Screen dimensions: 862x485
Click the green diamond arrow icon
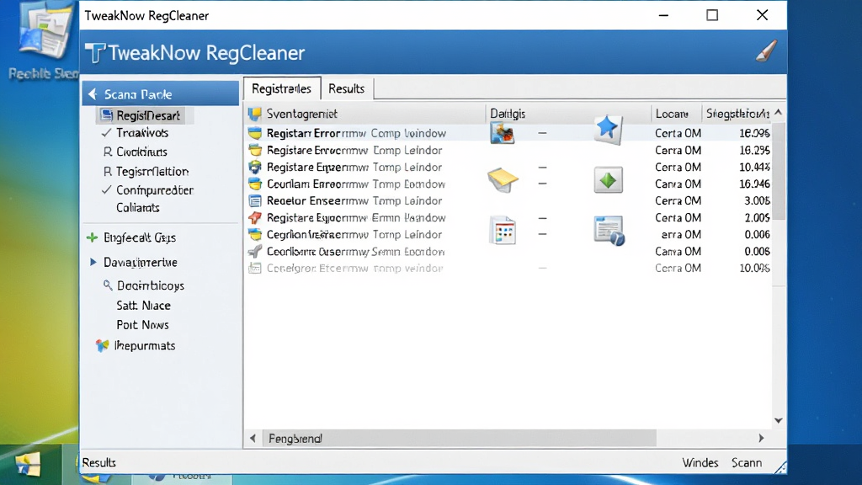click(x=608, y=180)
